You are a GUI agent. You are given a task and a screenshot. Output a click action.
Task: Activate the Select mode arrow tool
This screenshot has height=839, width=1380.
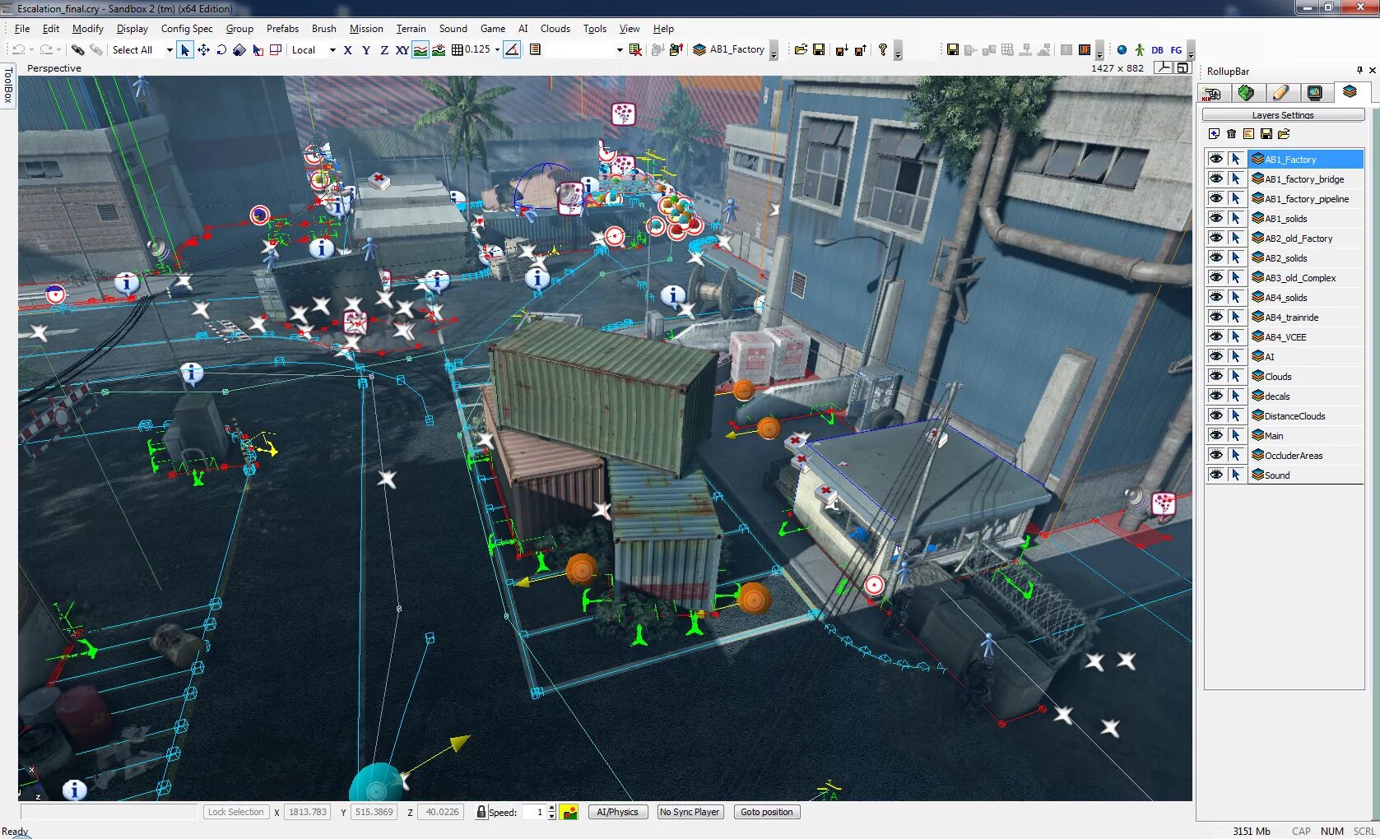[185, 49]
